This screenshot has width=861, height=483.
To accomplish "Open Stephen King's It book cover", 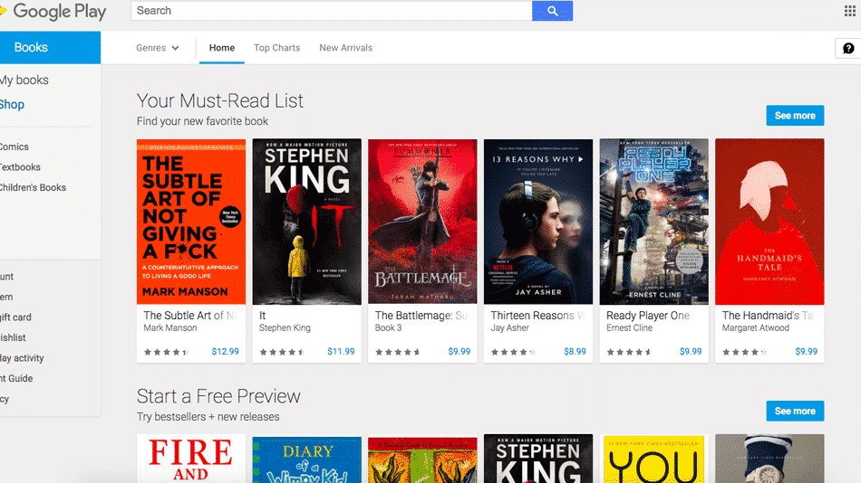I will pos(307,222).
